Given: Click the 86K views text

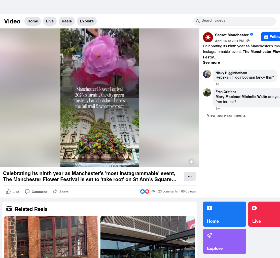Looking at the screenshot, I should coord(188,191).
